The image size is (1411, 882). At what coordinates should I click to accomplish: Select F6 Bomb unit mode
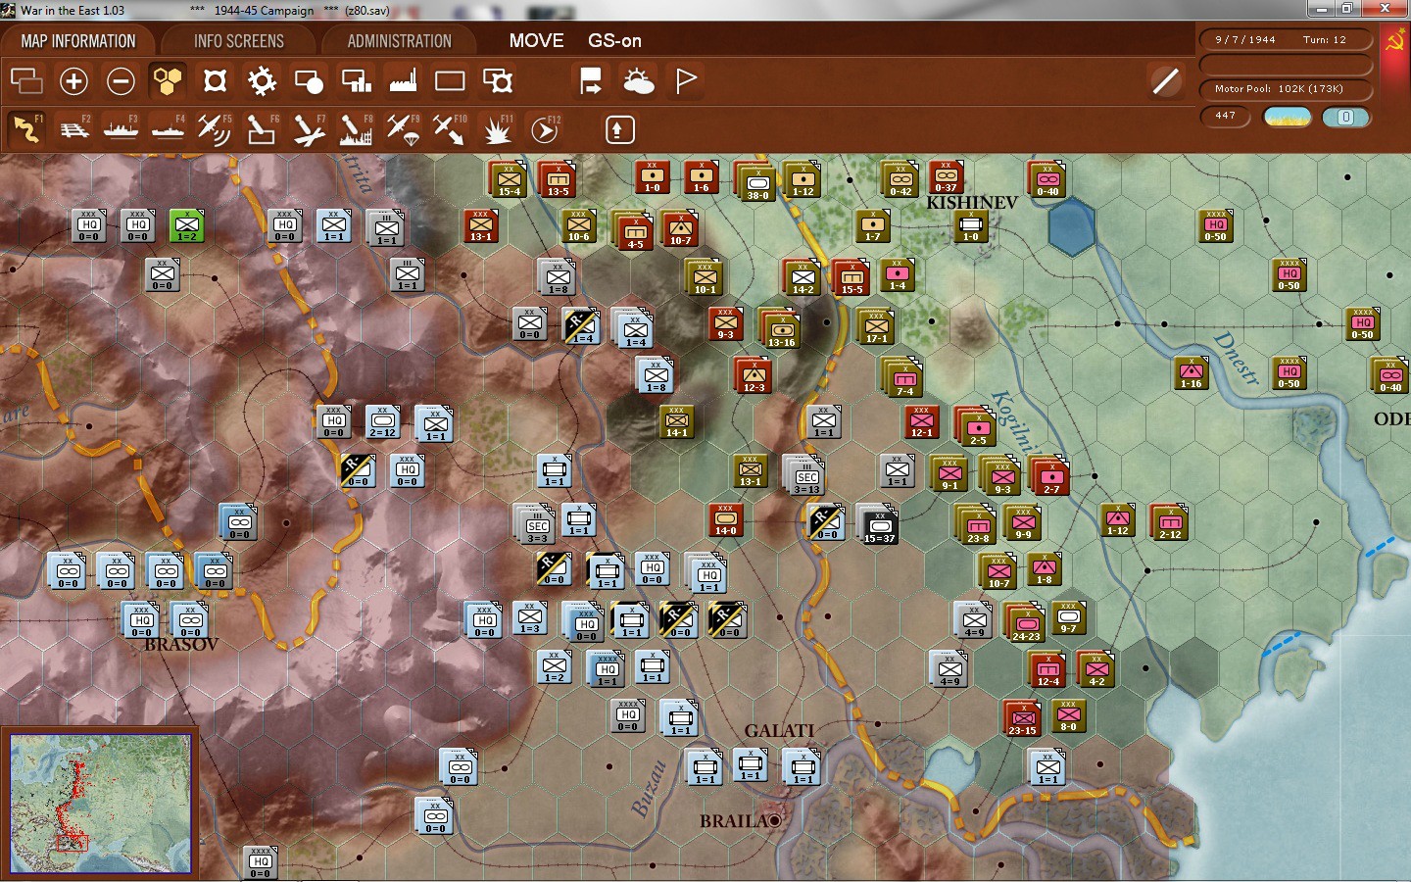(x=262, y=129)
